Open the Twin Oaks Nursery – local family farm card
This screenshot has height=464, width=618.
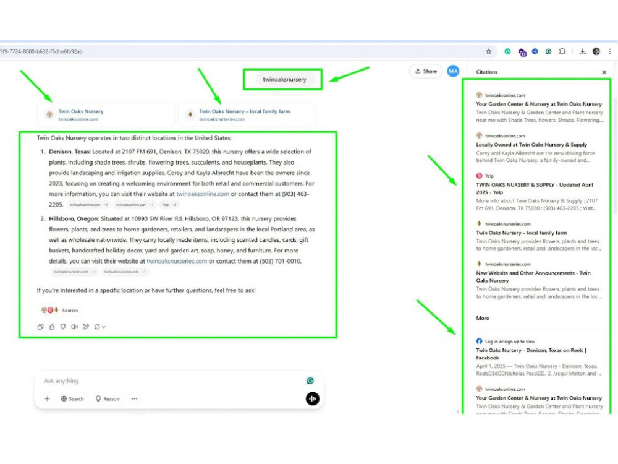click(x=247, y=115)
